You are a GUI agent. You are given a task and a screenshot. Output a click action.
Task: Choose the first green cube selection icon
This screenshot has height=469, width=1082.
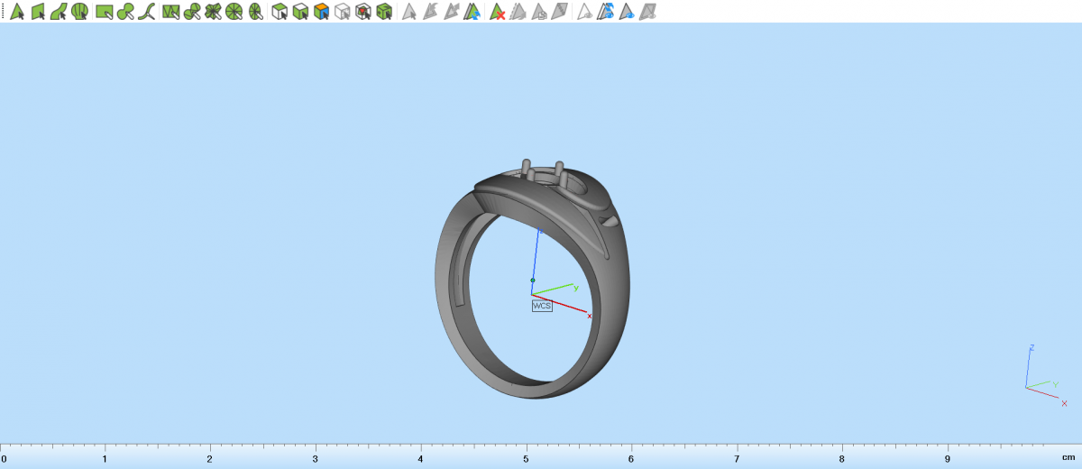point(280,12)
